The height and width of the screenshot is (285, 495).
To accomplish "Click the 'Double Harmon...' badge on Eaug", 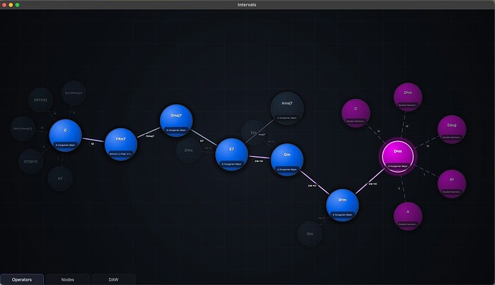I will pyautogui.click(x=452, y=137).
